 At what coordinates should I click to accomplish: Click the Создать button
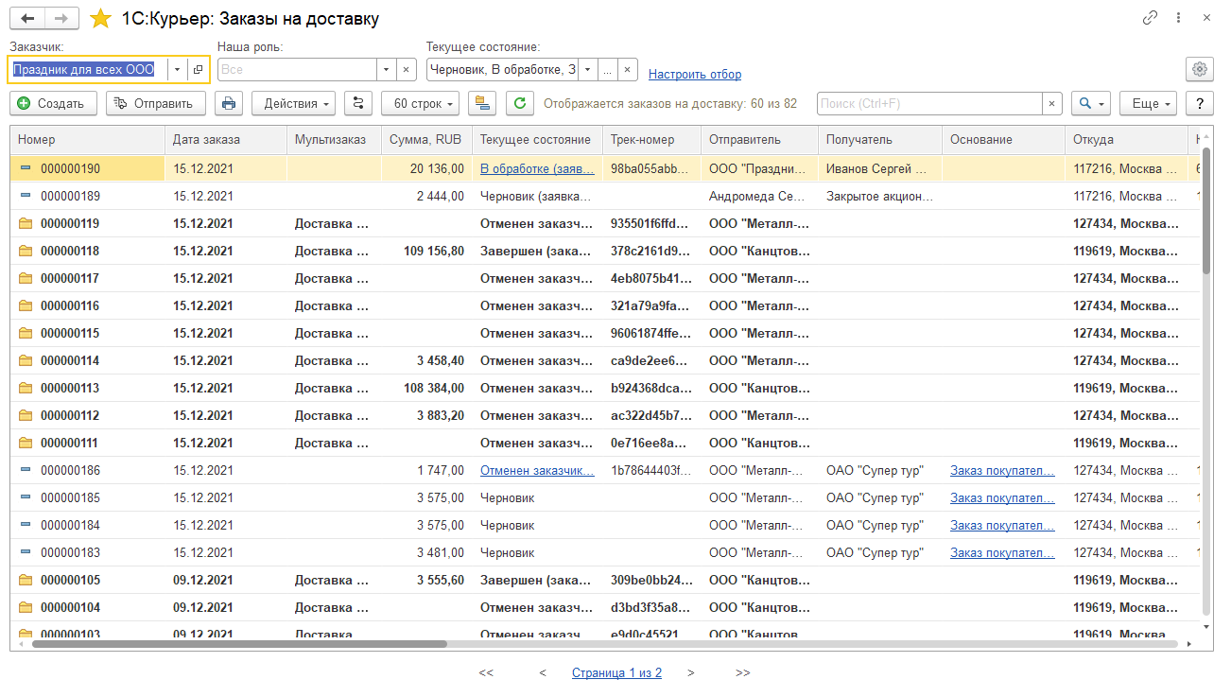[53, 103]
